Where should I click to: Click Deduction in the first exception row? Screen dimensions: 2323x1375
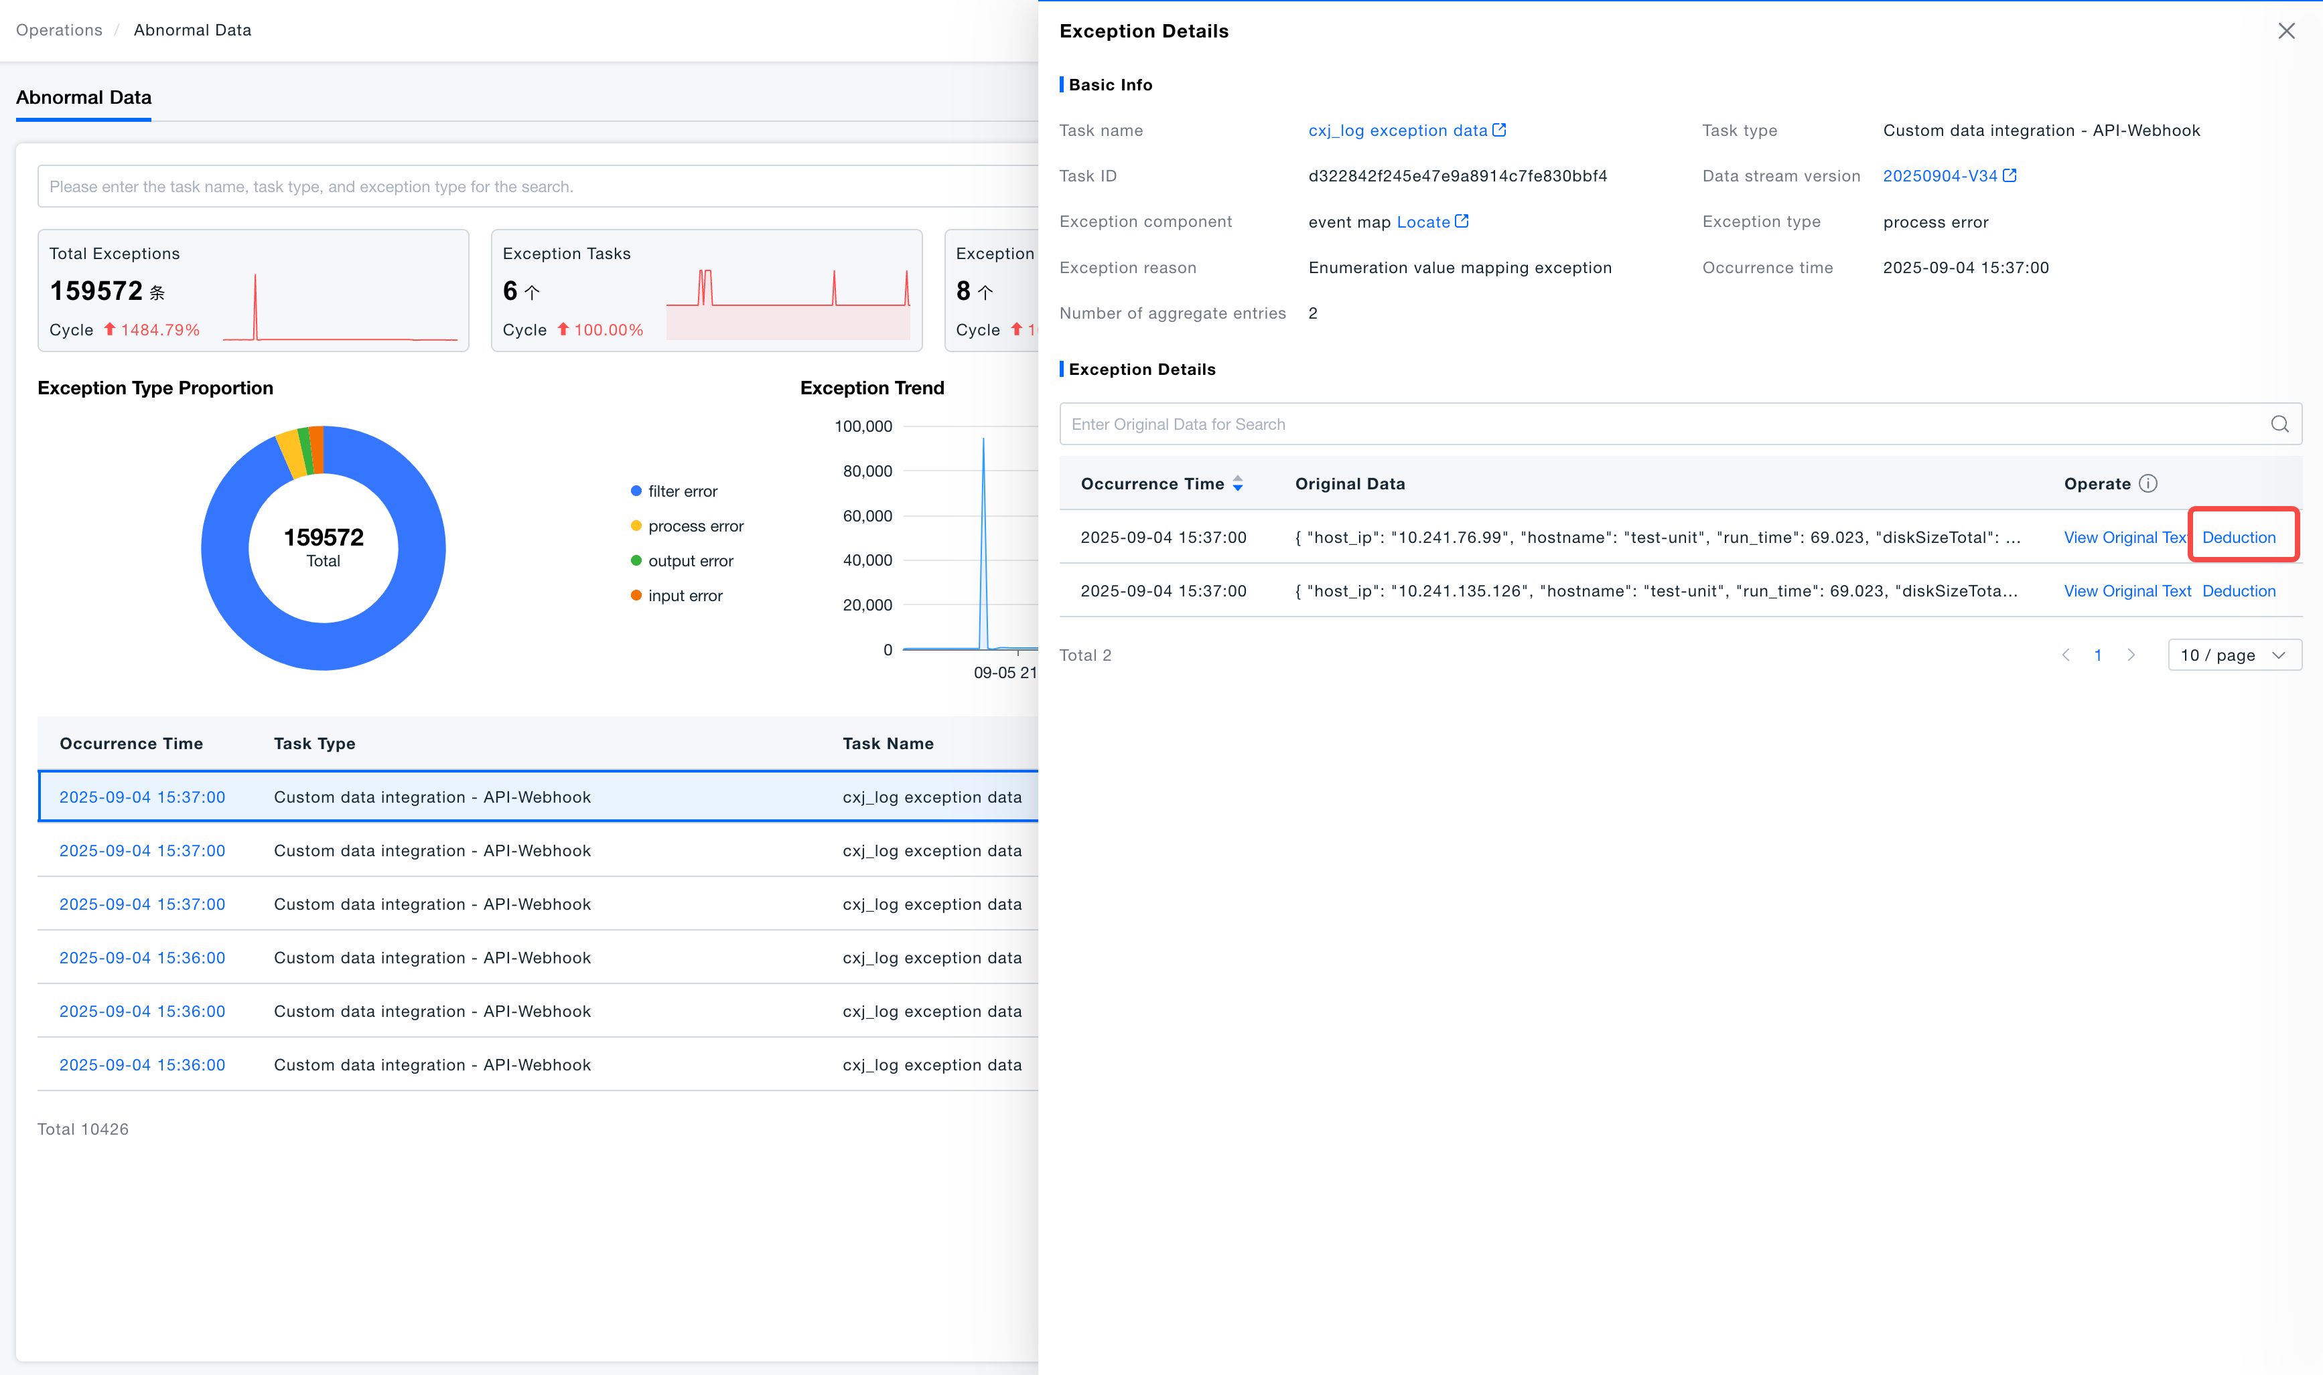click(x=2239, y=538)
